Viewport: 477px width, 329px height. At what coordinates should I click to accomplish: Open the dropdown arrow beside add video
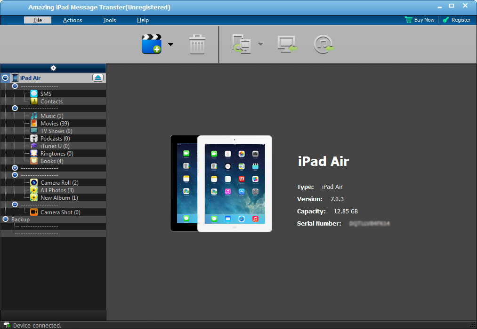(170, 44)
